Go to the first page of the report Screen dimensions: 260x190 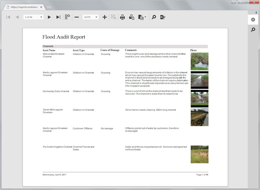pyautogui.click(x=8, y=17)
